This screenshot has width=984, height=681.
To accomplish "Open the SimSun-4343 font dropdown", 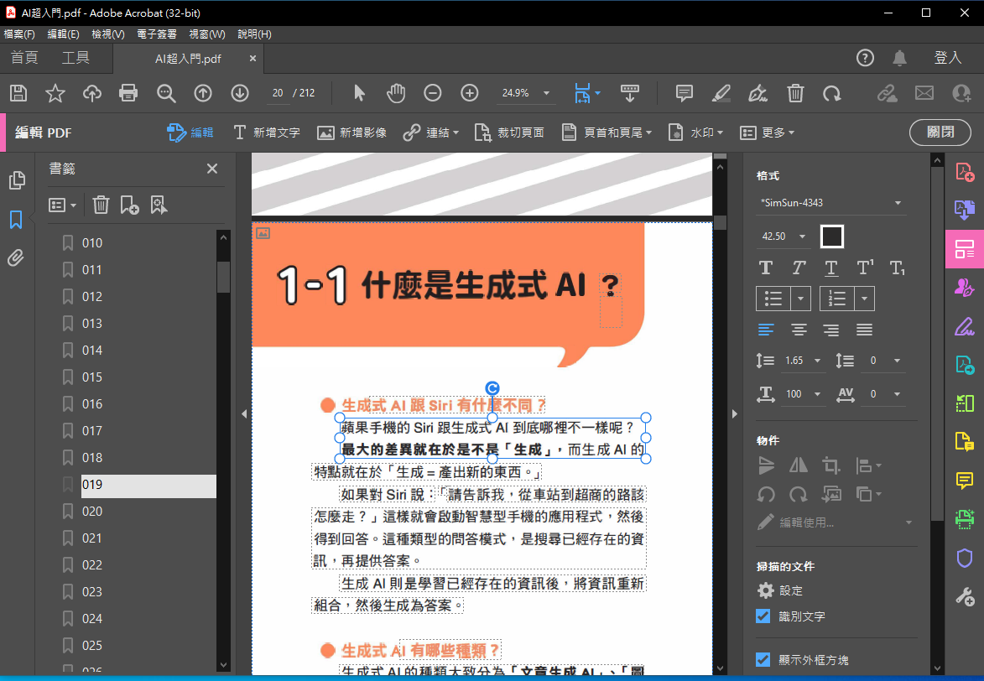I will coord(897,203).
